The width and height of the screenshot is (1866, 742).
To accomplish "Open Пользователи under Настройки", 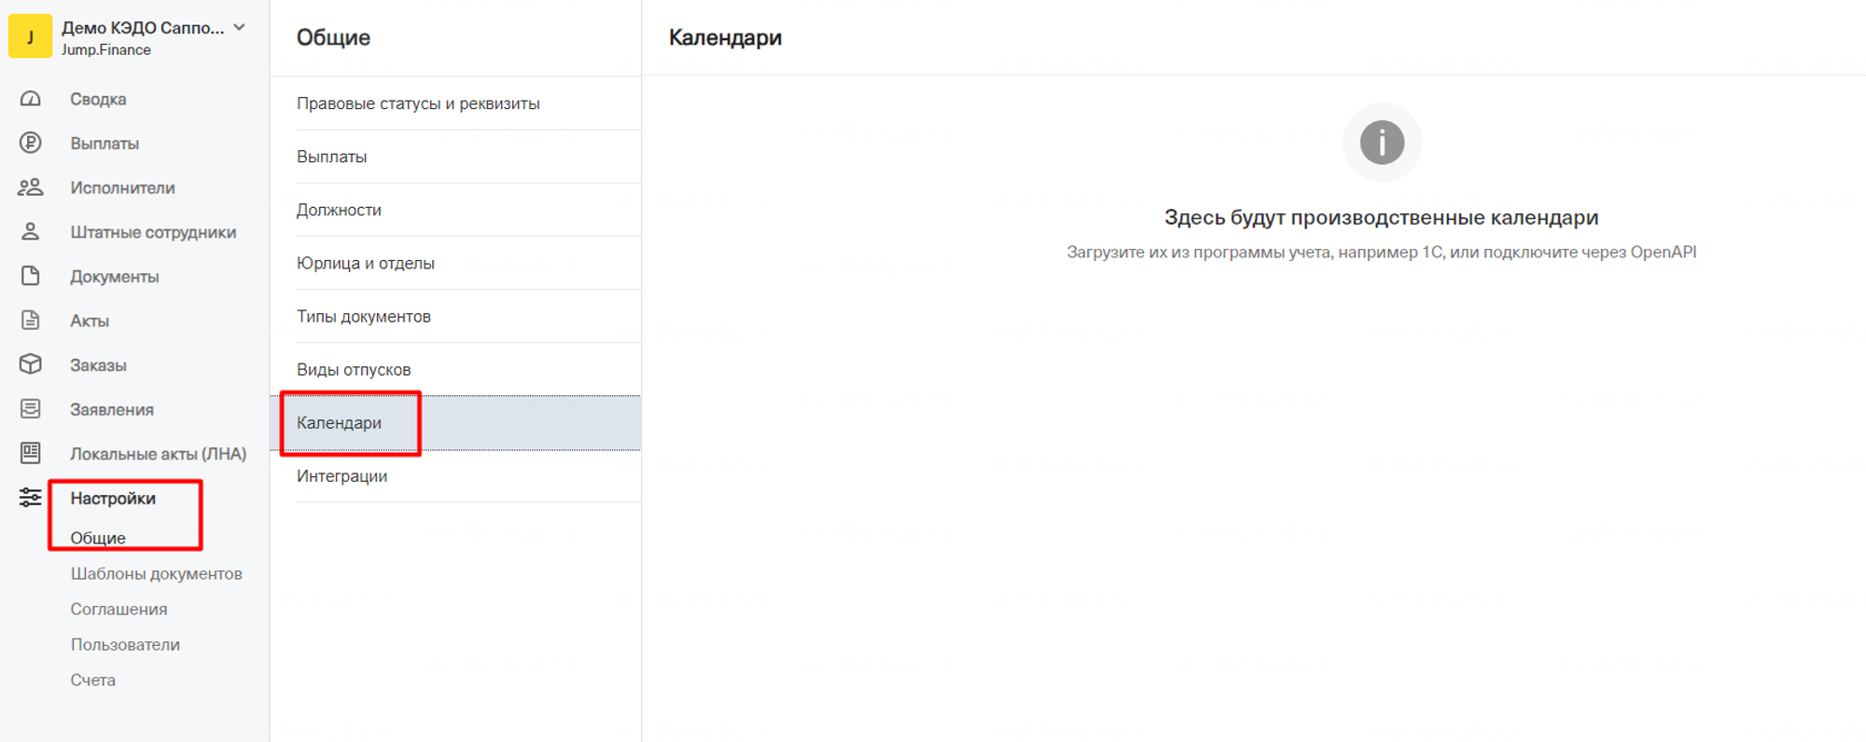I will [x=125, y=644].
